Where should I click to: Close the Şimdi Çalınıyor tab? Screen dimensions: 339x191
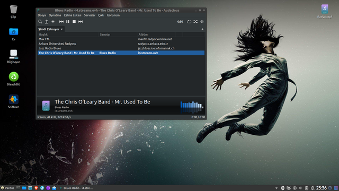pyautogui.click(x=61, y=29)
